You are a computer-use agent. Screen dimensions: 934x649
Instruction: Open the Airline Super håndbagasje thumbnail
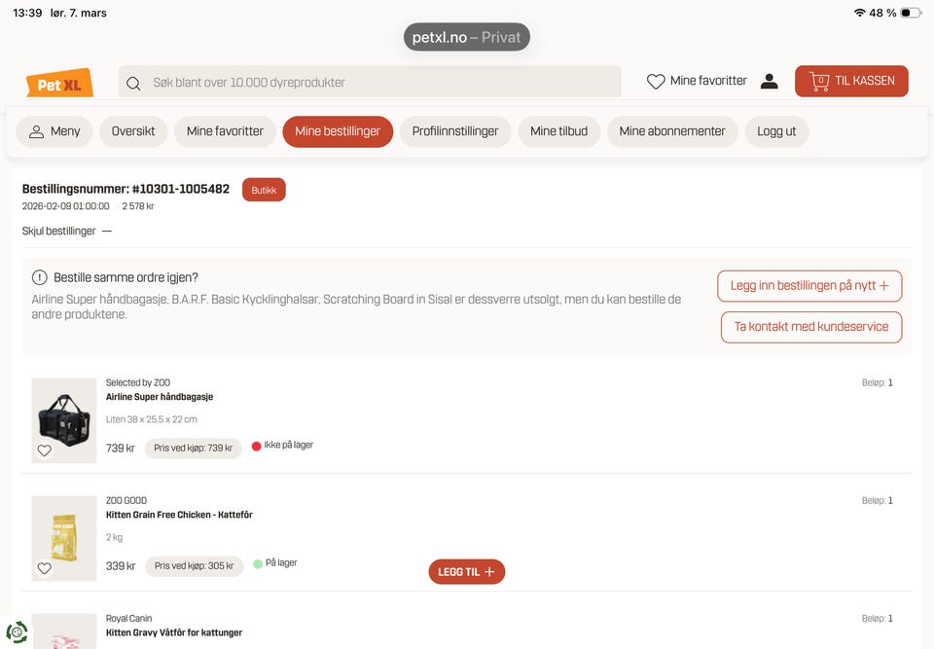[64, 420]
